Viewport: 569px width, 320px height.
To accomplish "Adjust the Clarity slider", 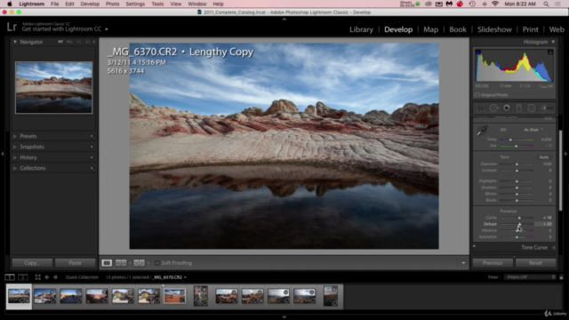I will [519, 218].
